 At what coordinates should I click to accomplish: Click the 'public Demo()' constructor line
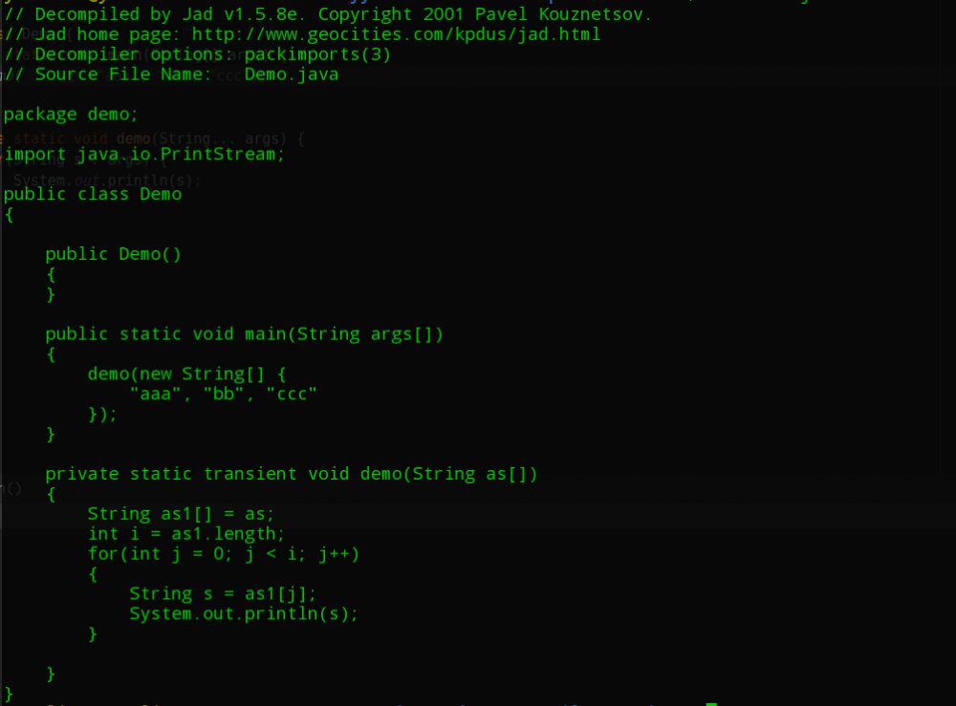click(x=113, y=254)
